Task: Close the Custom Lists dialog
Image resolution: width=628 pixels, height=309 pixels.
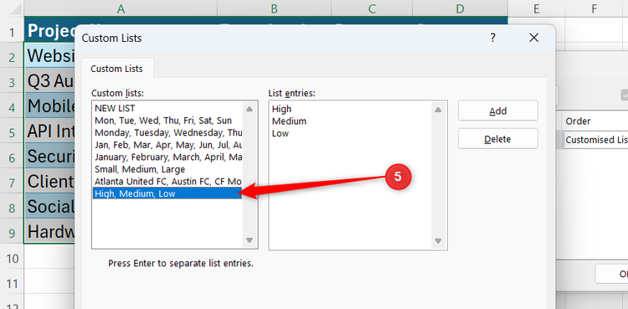Action: click(533, 38)
